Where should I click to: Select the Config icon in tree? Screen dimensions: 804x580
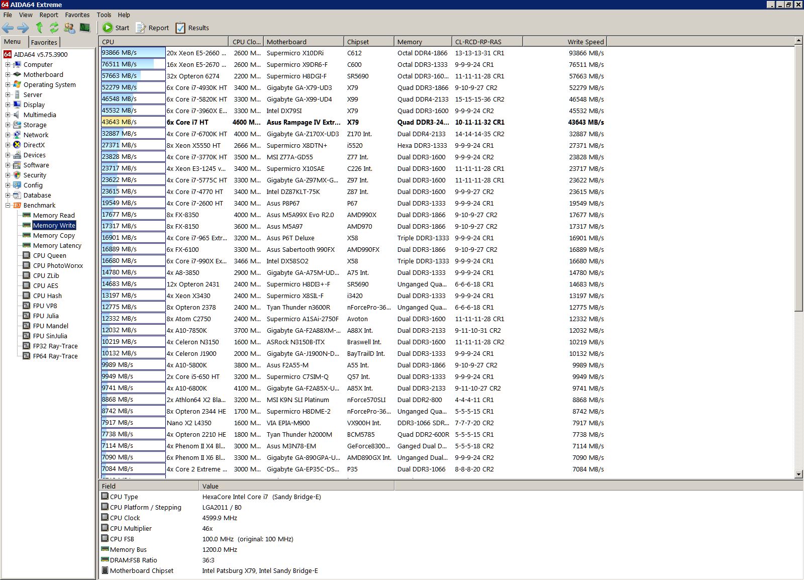pos(17,185)
